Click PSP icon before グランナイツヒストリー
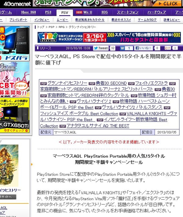Screen dimensions: 183x217 pyautogui.click(x=44, y=84)
